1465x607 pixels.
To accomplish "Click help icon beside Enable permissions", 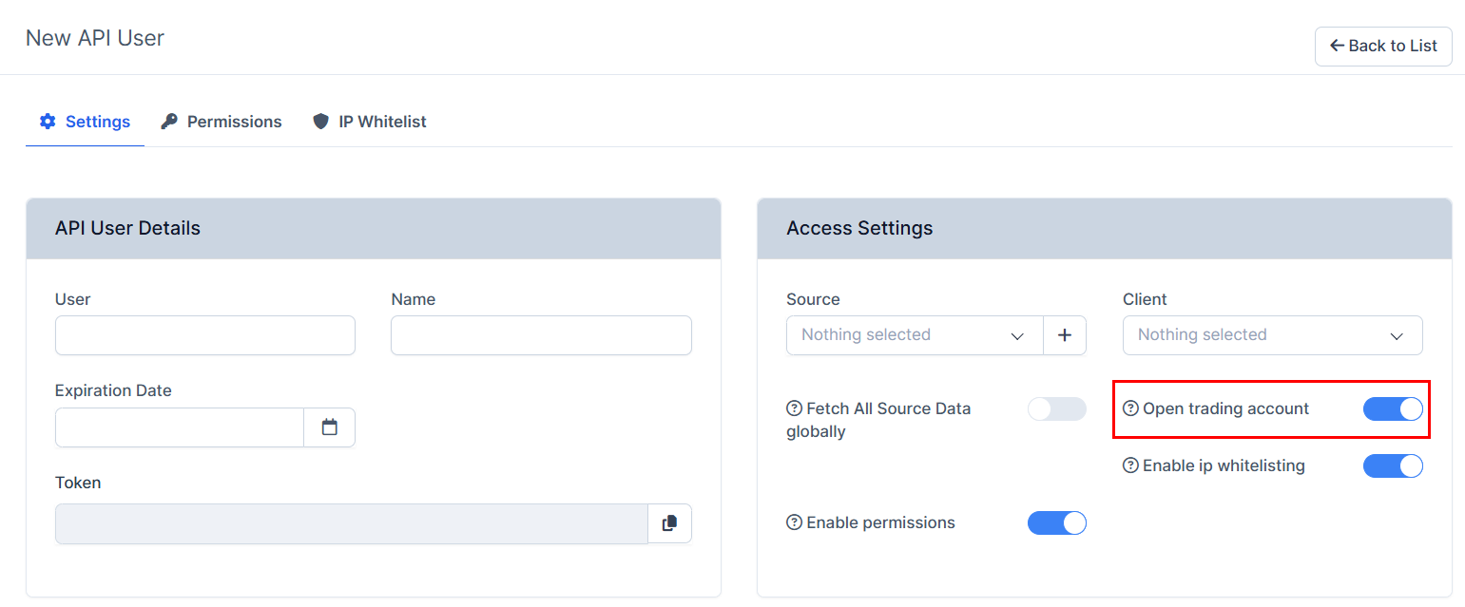I will point(794,522).
